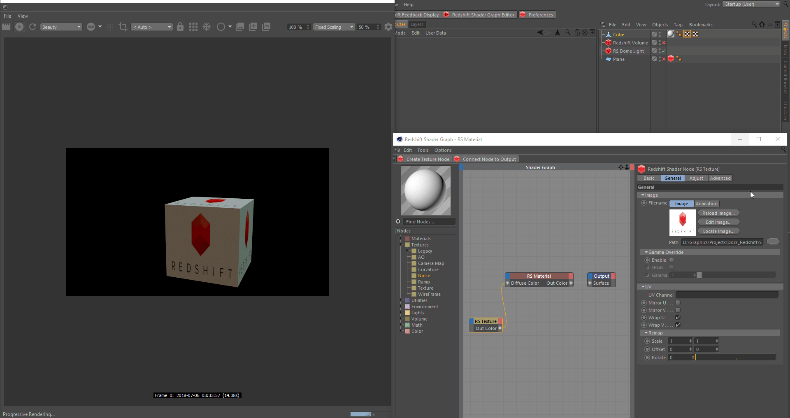The width and height of the screenshot is (790, 418).
Task: Switch to the Adjust tab
Action: [x=696, y=178]
